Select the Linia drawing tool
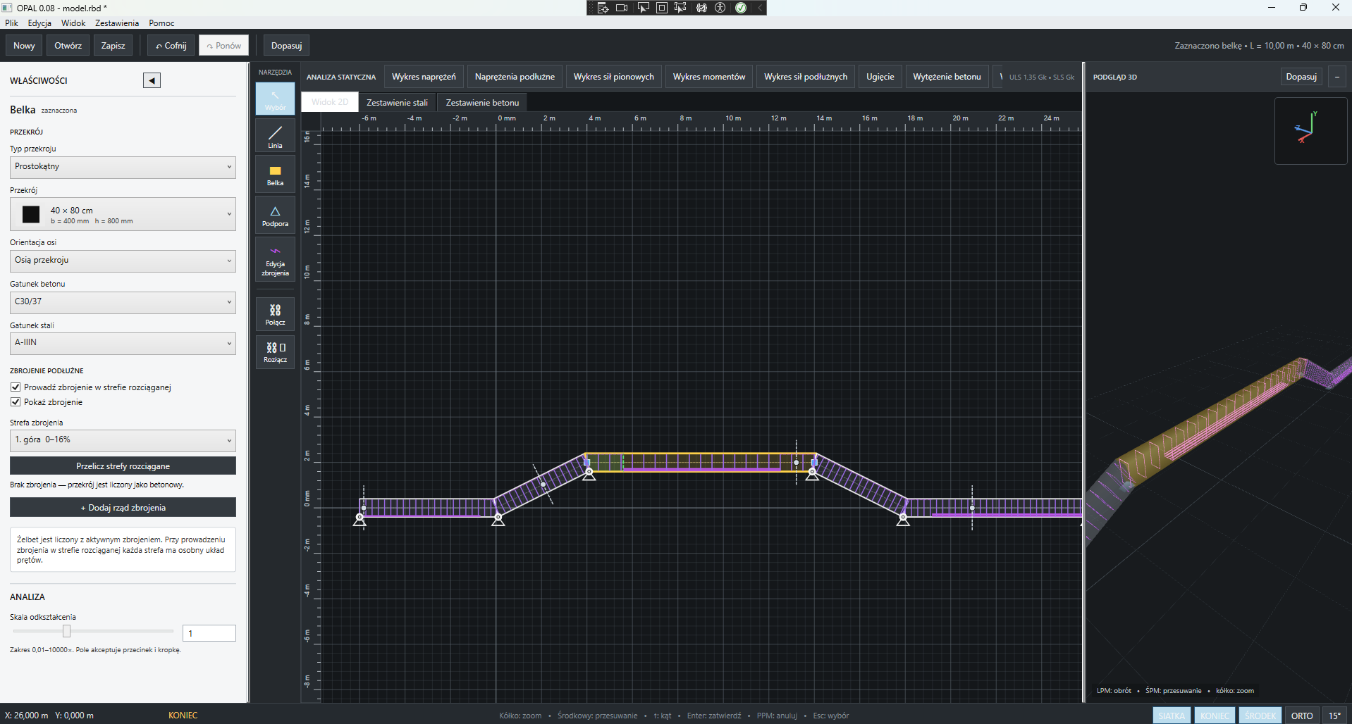1352x724 pixels. pos(275,136)
